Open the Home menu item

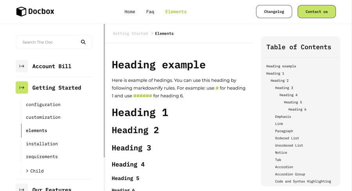(130, 12)
